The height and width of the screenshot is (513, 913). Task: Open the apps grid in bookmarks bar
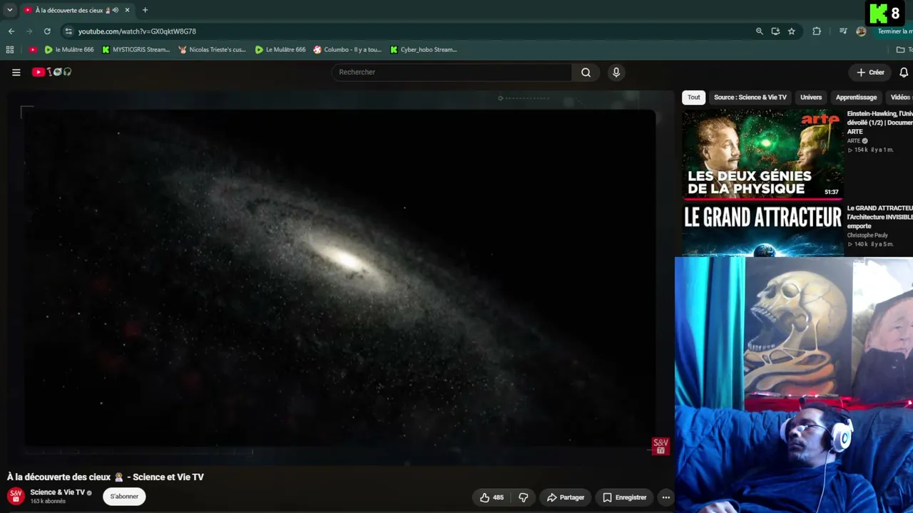click(10, 50)
